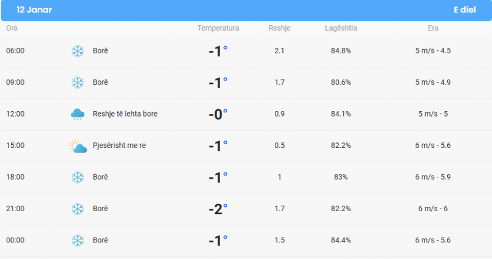The height and width of the screenshot is (259, 492).
Task: Click the -2° temperature at 21:00
Action: click(218, 209)
